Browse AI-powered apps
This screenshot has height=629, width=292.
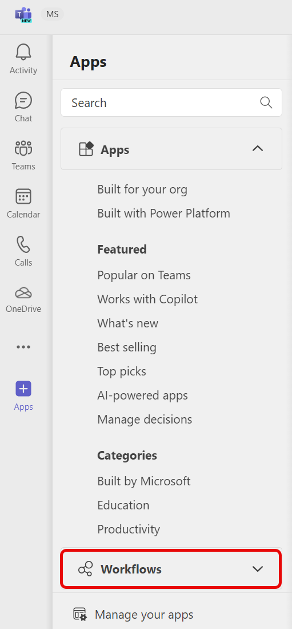coord(143,395)
